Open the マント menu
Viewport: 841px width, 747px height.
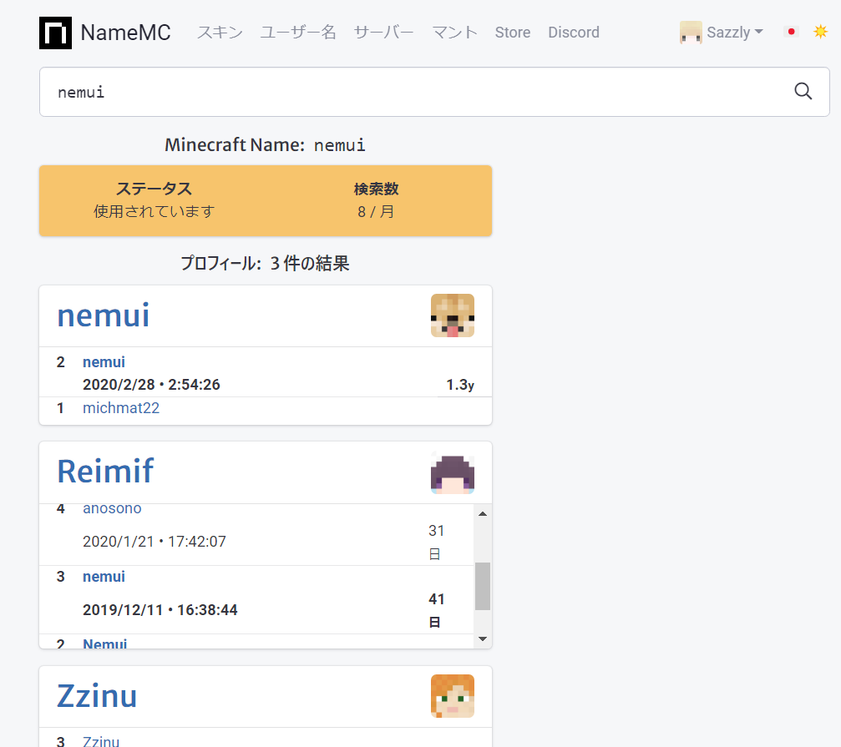coord(455,33)
